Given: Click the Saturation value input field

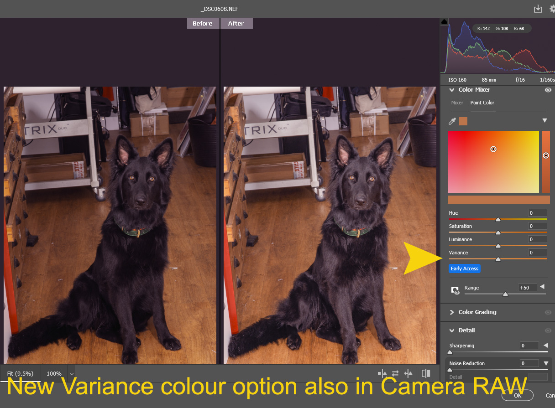Looking at the screenshot, I should pos(537,226).
